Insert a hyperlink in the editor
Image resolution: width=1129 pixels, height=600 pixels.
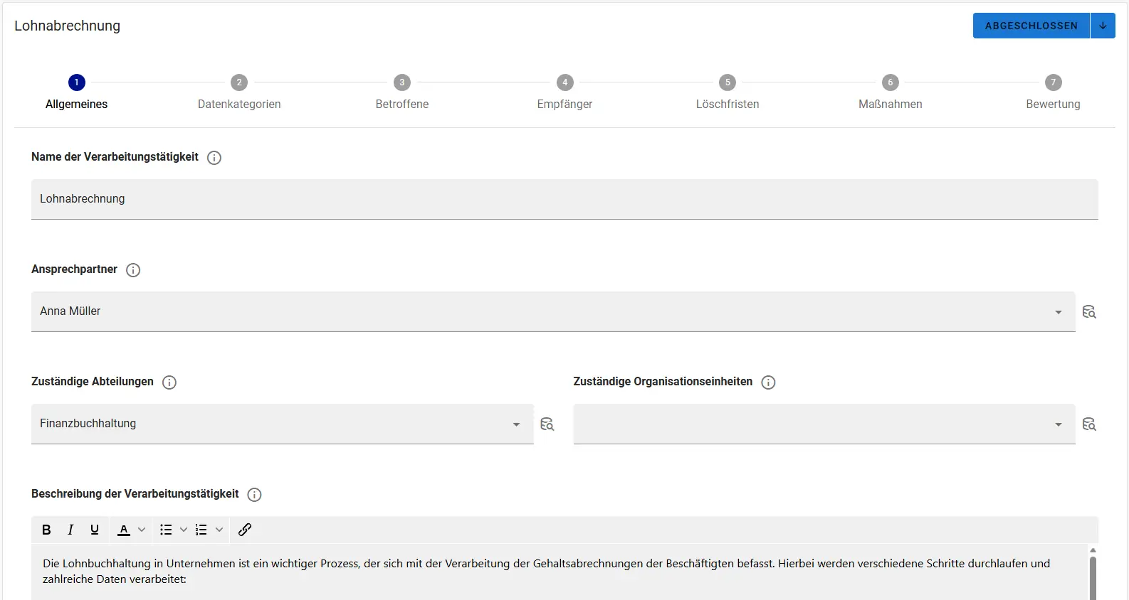coord(245,530)
